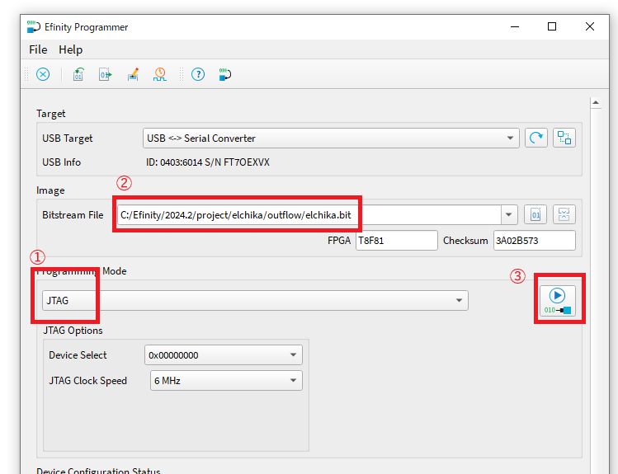
Task: Open the Bitstream File path dropdown
Action: pyautogui.click(x=509, y=215)
